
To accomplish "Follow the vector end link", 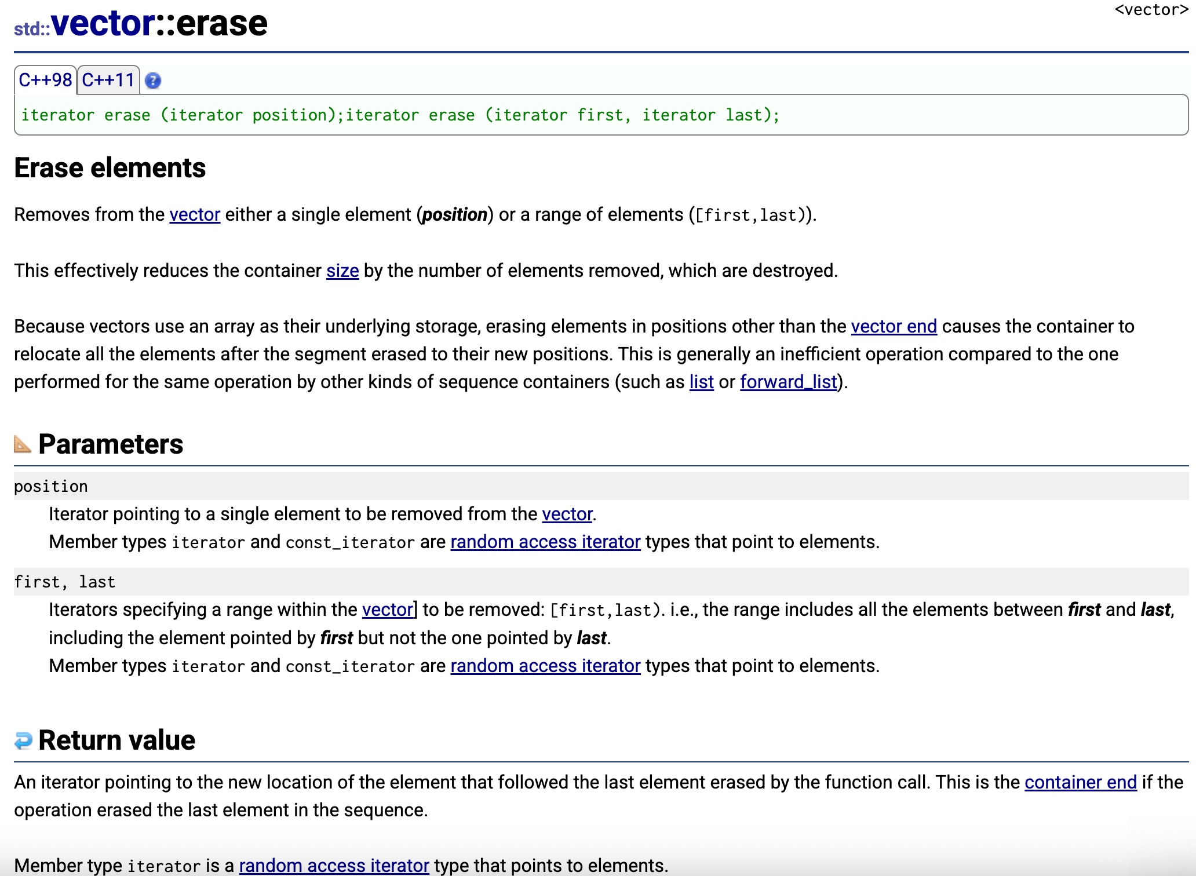I will tap(894, 327).
